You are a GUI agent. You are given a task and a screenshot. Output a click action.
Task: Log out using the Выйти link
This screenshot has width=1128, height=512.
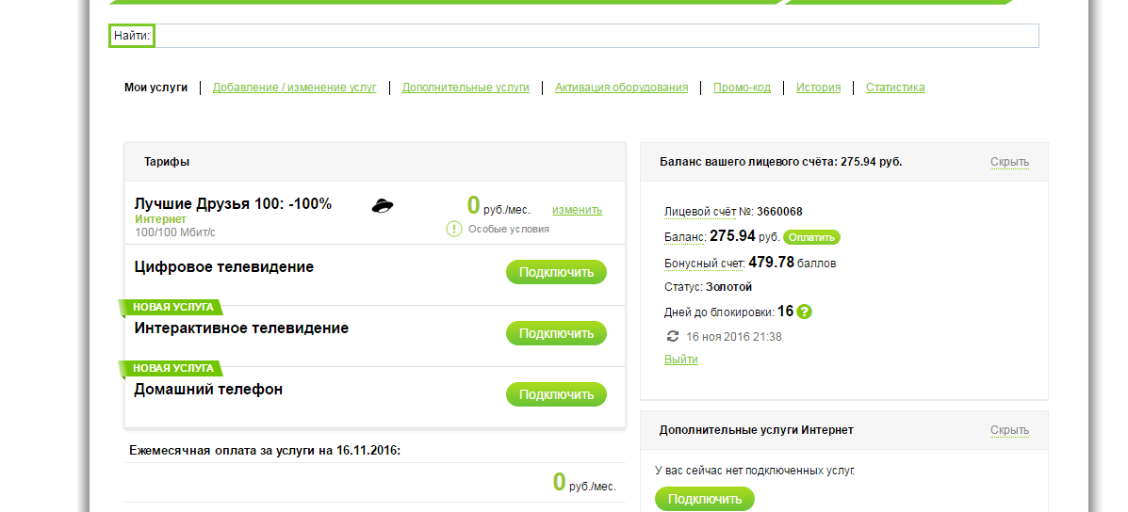tap(680, 360)
